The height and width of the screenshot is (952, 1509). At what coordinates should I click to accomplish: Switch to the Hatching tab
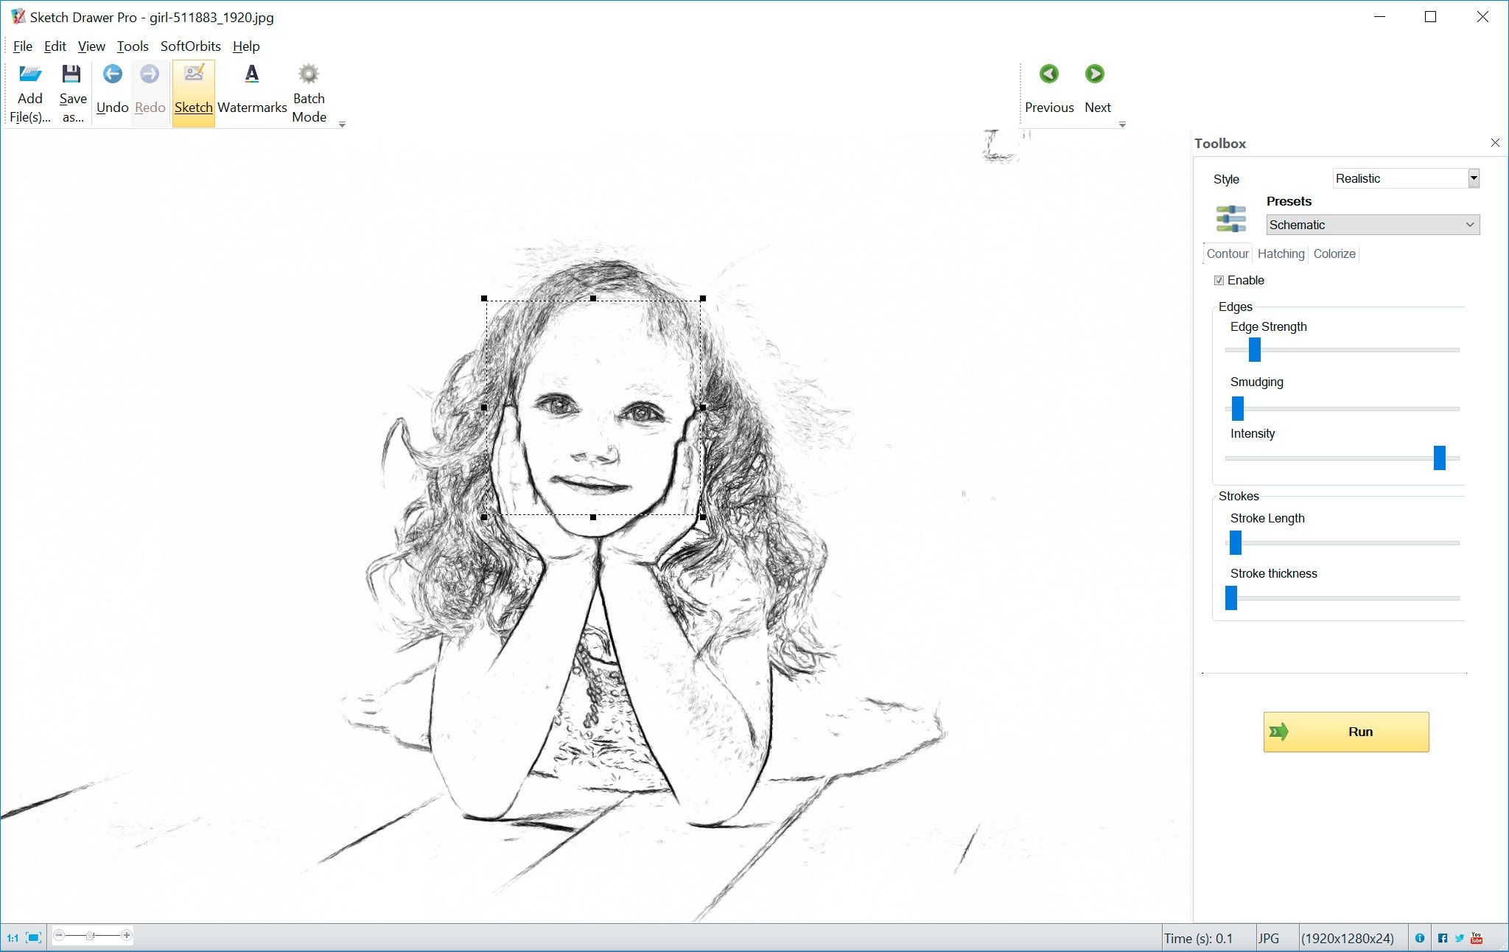1280,253
